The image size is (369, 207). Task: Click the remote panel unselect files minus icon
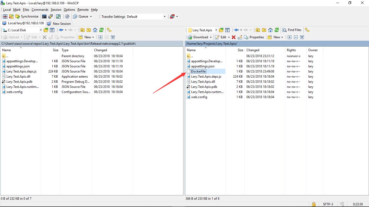(x=296, y=37)
